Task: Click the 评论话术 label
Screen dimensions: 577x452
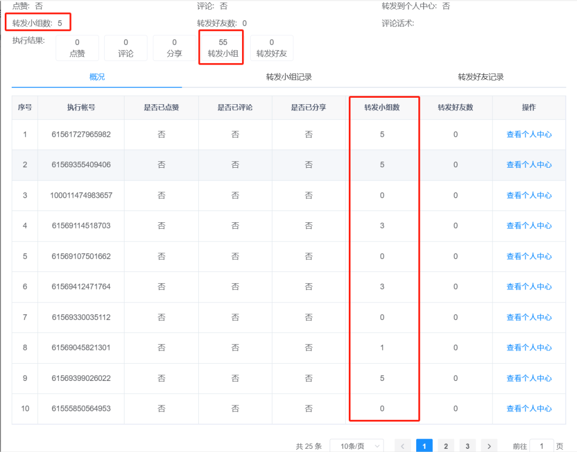Action: click(x=398, y=23)
